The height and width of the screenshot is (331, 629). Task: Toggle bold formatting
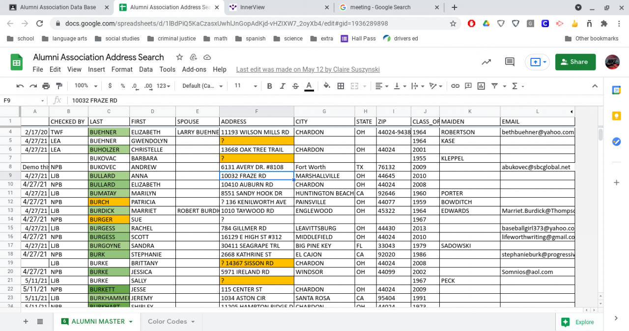(x=269, y=86)
